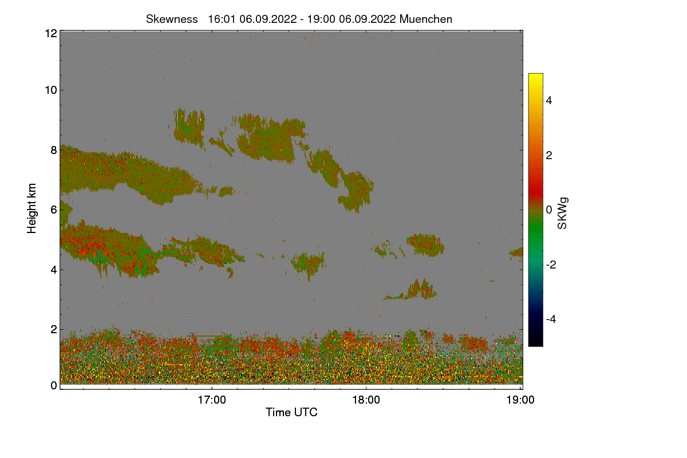Click the colorbar value 4 label
The width and height of the screenshot is (687, 458).
(550, 100)
